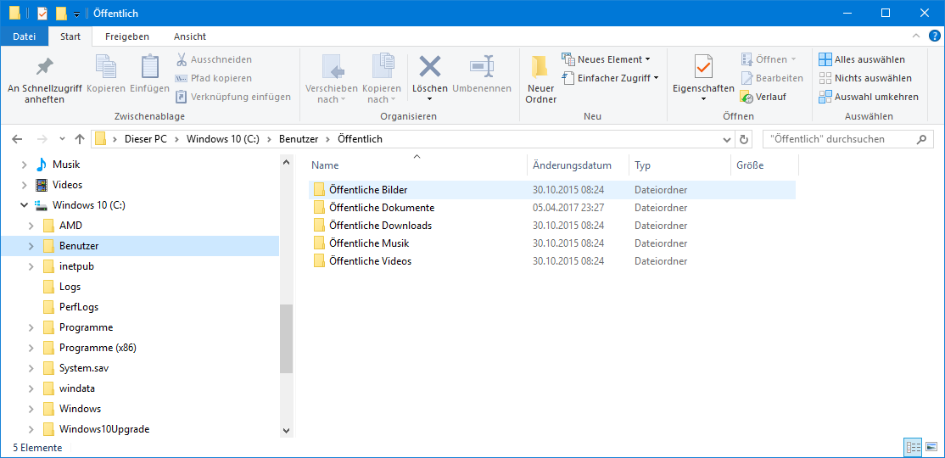Click Verknüpfung einfügen
Screen dimensions: 945x458
coord(233,97)
